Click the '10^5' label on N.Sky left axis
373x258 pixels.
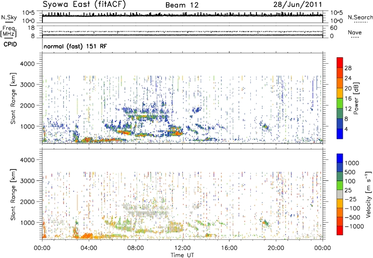[x=28, y=13]
